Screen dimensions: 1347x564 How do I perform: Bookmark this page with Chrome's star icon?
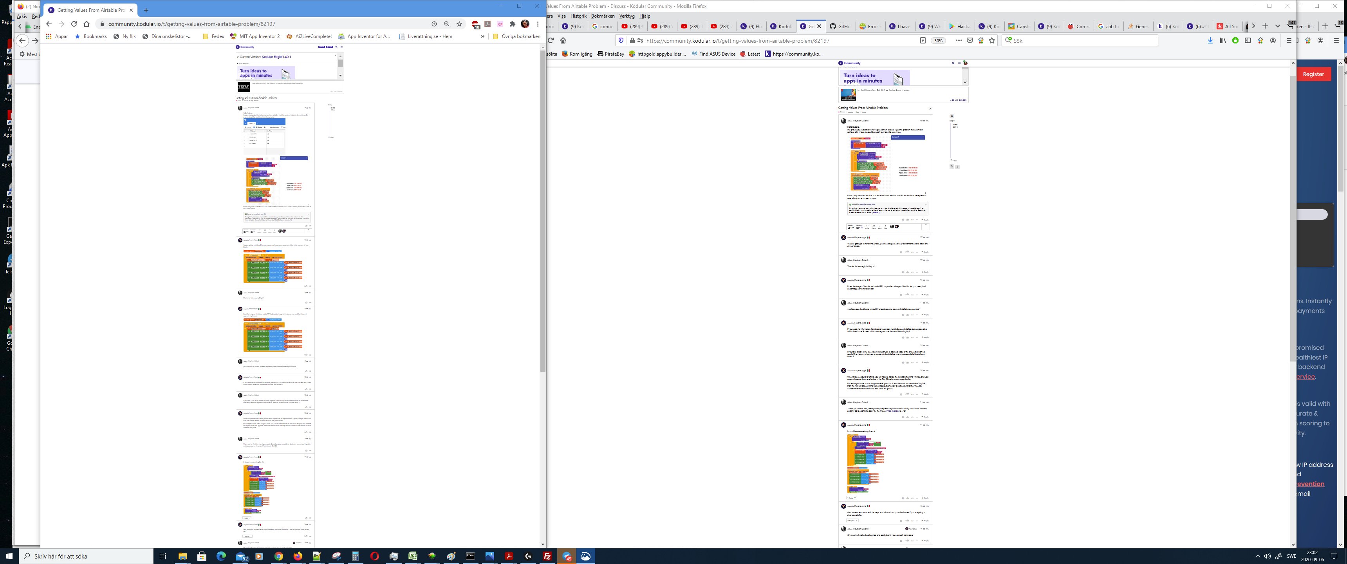459,24
